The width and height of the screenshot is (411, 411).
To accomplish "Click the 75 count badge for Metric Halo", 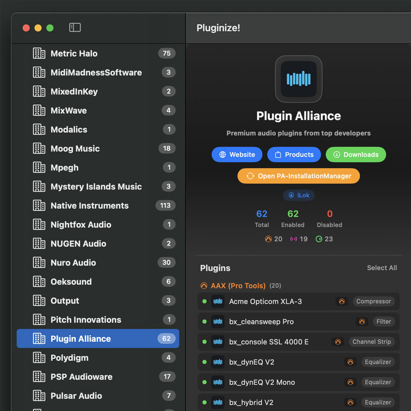I will (x=167, y=53).
